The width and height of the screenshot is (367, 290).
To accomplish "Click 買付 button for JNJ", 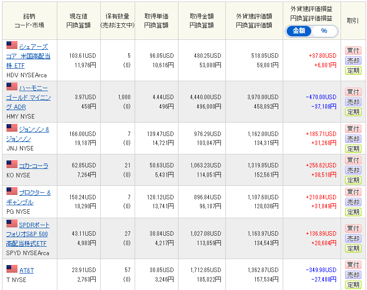I will pos(353,129).
